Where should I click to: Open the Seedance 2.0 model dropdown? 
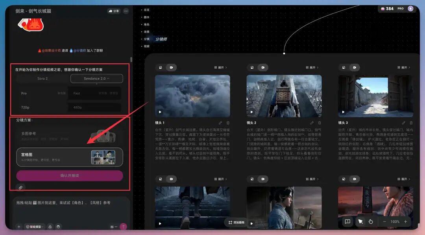click(97, 79)
